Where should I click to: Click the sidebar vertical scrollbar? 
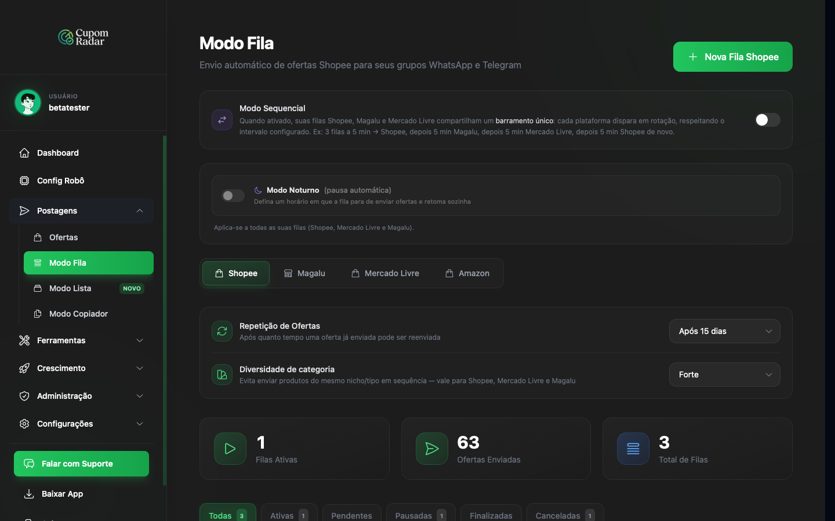(x=165, y=310)
